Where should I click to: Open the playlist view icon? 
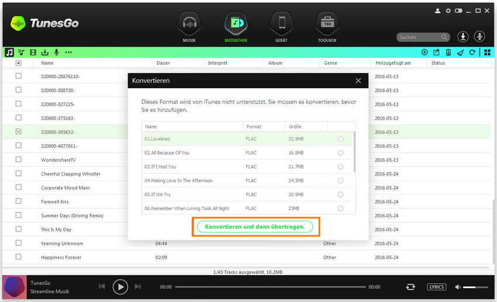pyautogui.click(x=21, y=53)
